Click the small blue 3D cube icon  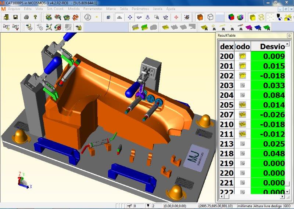pos(108,18)
